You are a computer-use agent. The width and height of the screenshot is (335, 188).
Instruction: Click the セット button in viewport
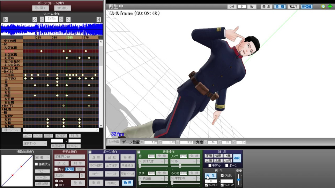pos(232,7)
